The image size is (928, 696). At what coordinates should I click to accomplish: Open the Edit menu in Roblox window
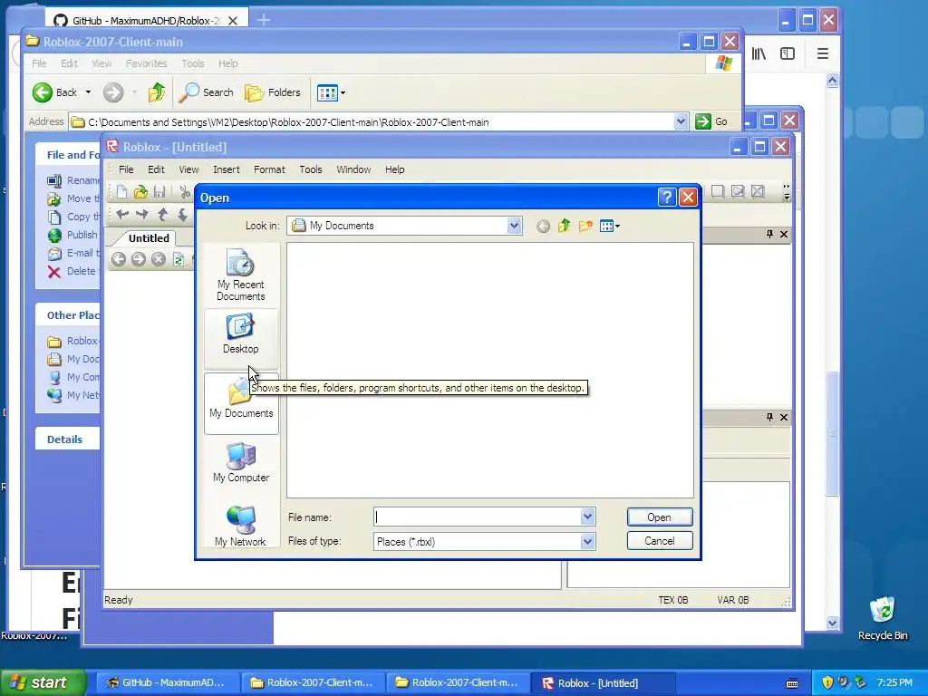coord(156,169)
